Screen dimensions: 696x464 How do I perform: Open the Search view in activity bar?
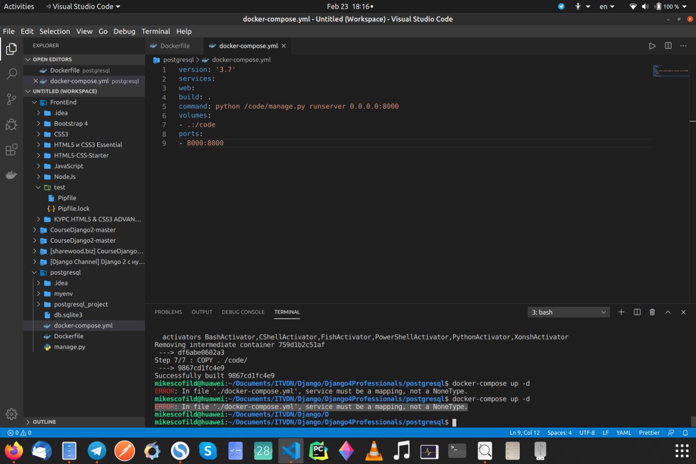[11, 74]
